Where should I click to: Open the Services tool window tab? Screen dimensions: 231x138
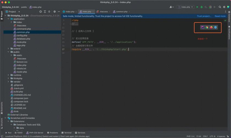[80, 133]
